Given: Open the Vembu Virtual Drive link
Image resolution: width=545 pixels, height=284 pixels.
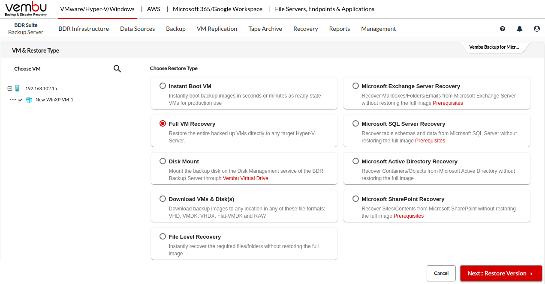Looking at the screenshot, I should (245, 178).
